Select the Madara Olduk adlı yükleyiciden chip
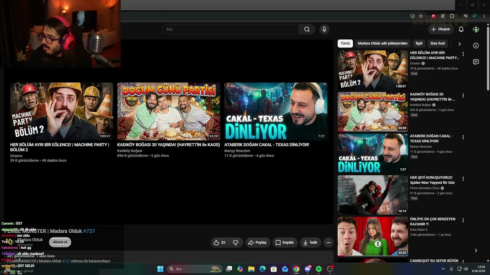Screen dimensions: 490x275 pos(383,44)
